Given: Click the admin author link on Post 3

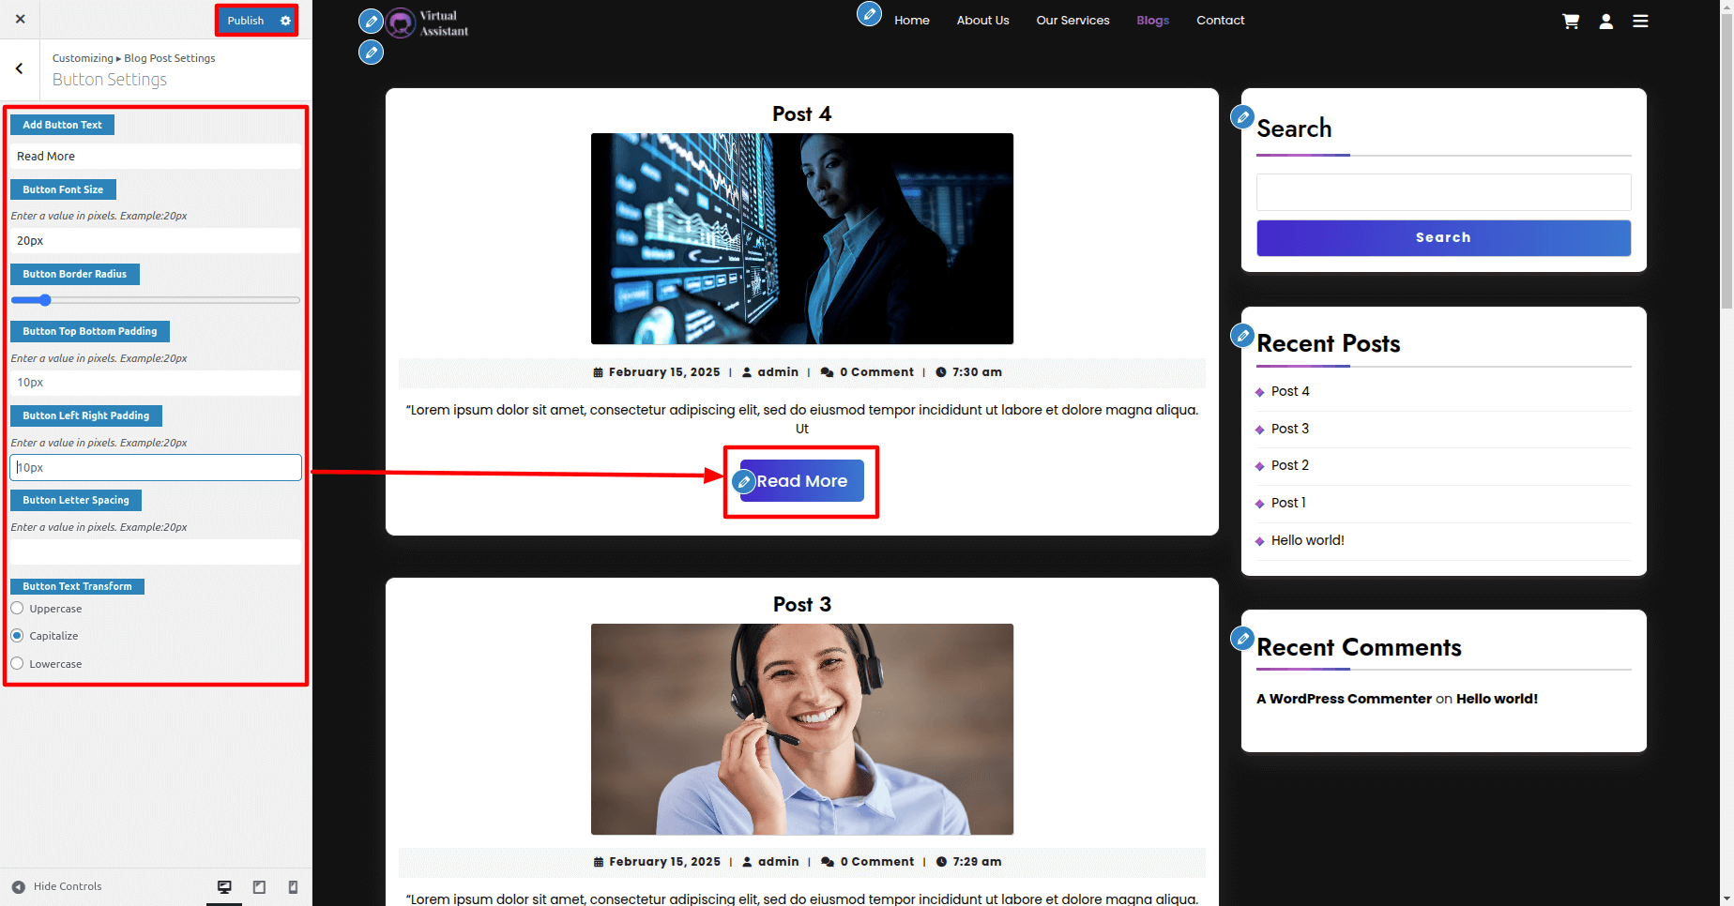Looking at the screenshot, I should coord(778,862).
